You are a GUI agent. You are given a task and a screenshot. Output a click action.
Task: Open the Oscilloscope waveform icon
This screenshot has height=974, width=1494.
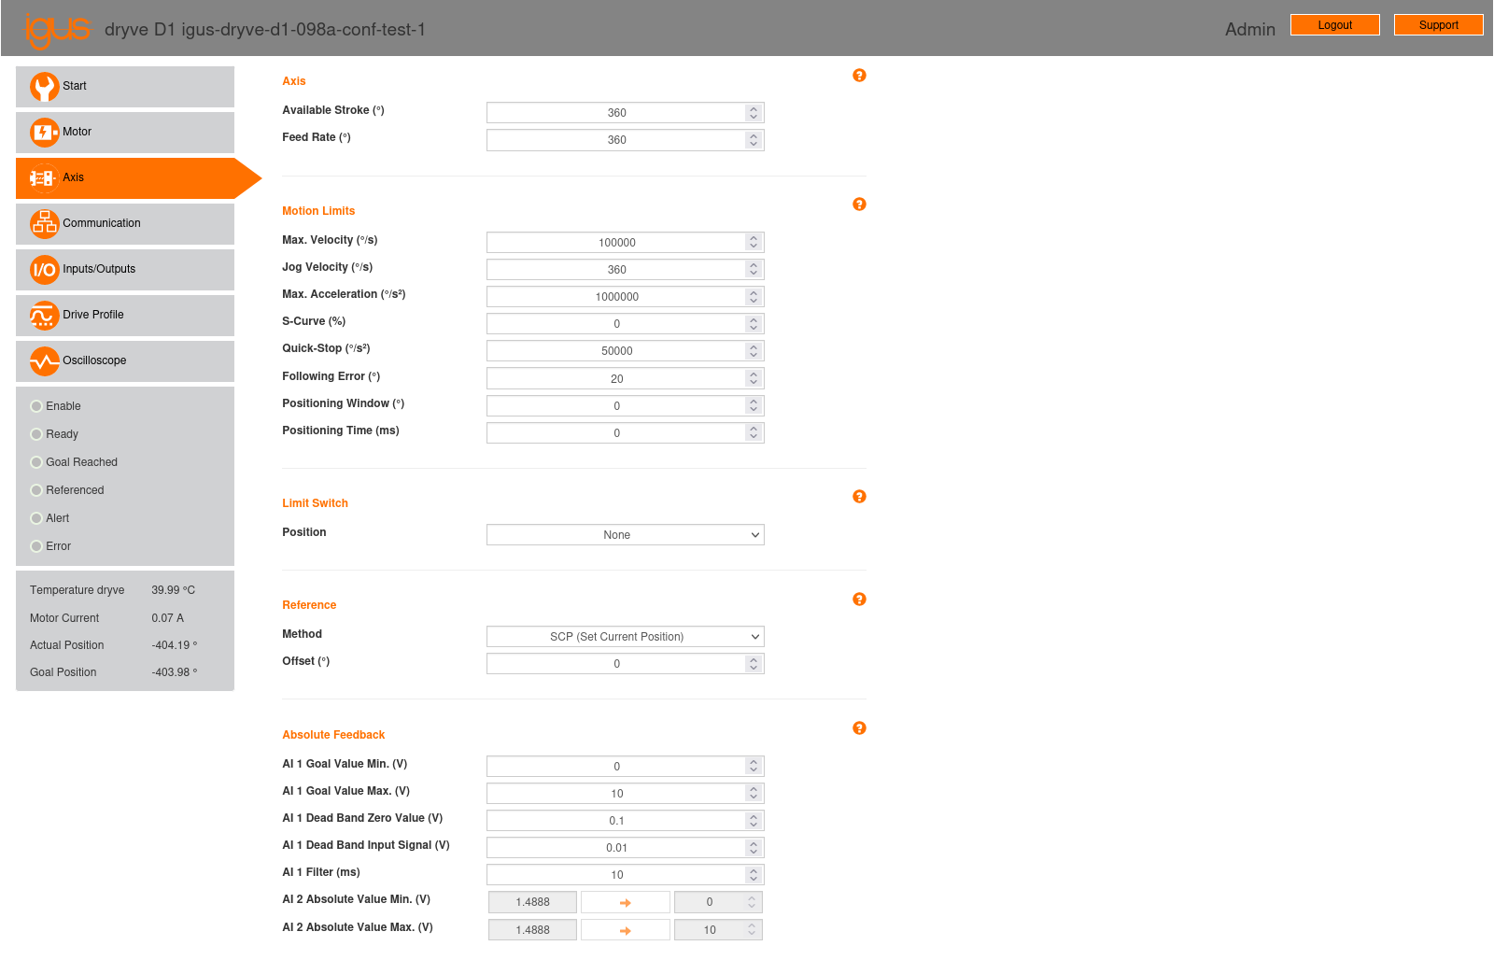tap(44, 361)
